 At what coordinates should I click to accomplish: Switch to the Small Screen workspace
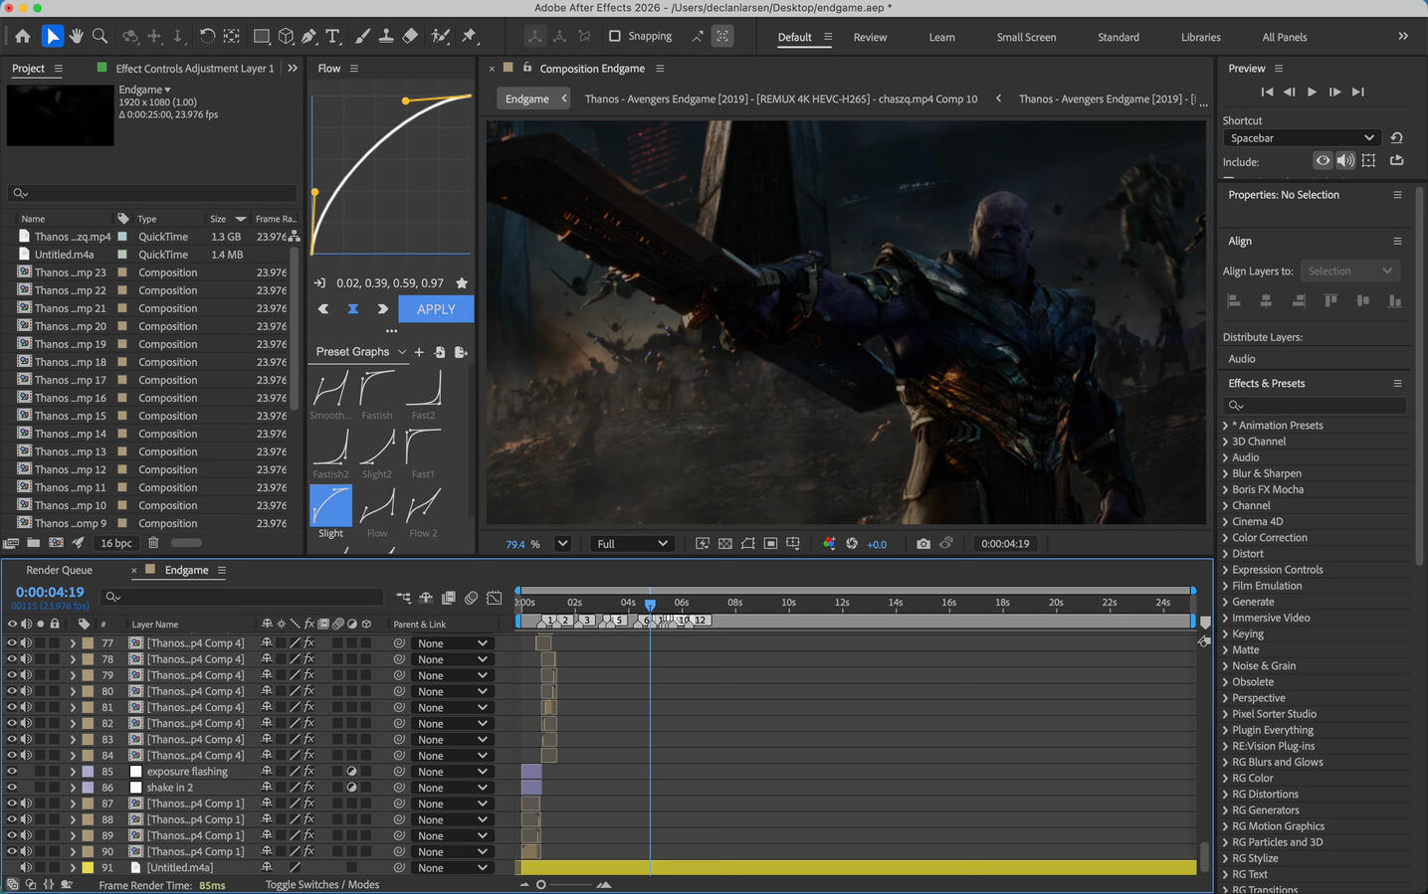(x=1026, y=37)
